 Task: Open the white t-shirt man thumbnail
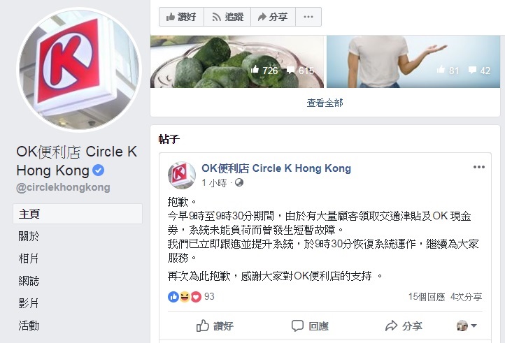[x=413, y=61]
